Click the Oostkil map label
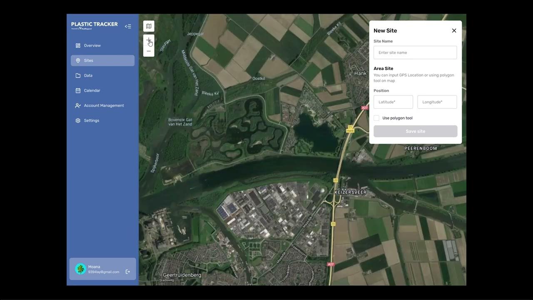Image resolution: width=533 pixels, height=300 pixels. tap(259, 78)
